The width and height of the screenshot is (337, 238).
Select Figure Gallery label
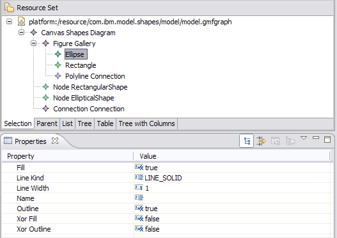(74, 44)
